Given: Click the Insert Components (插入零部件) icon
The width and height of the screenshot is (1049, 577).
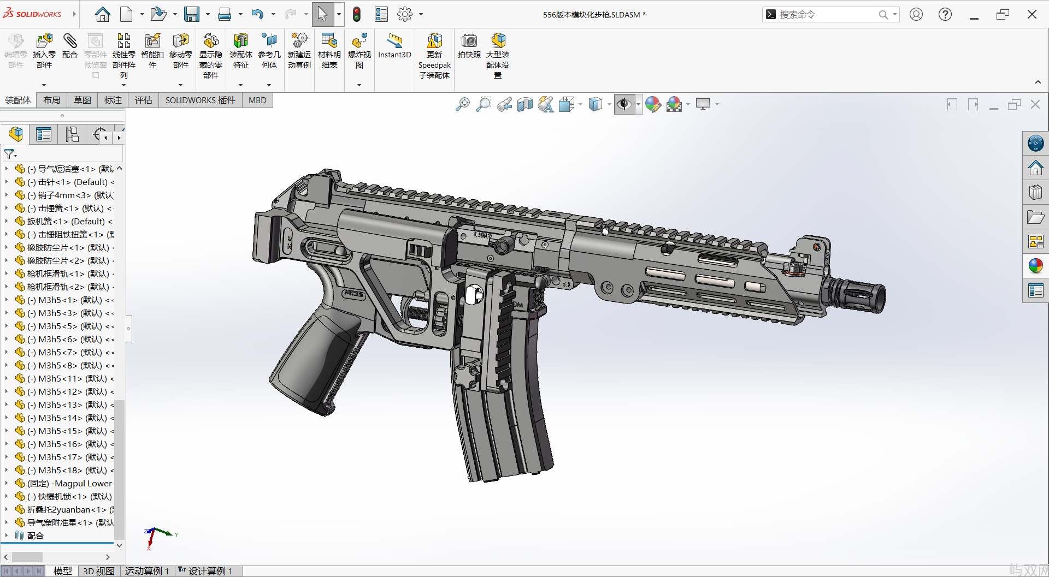Looking at the screenshot, I should pyautogui.click(x=44, y=41).
